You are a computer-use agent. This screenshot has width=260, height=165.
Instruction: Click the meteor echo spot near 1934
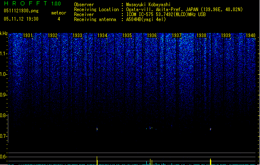pyautogui.click(x=97, y=129)
